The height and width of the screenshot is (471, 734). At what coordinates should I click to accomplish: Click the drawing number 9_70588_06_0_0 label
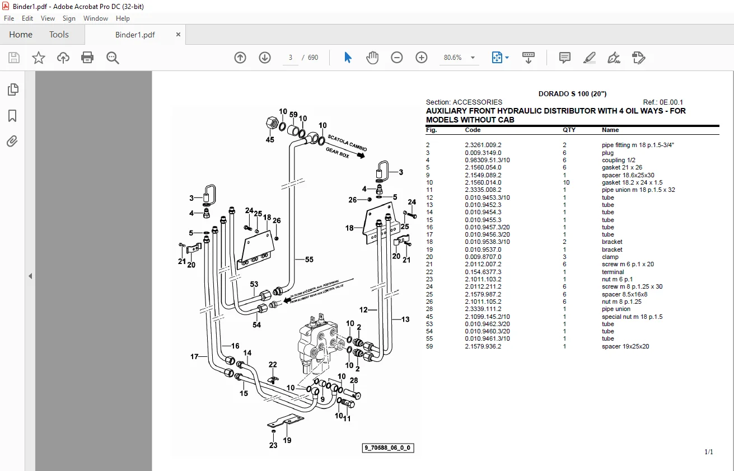click(388, 448)
